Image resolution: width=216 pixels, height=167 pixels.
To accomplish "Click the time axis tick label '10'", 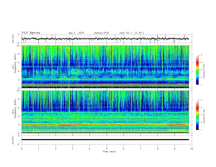I will pos(192,149).
